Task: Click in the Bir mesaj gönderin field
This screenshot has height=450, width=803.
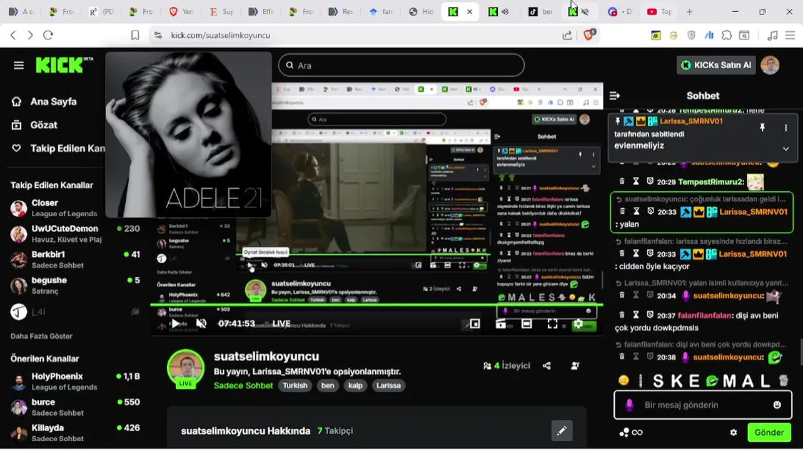Action: coord(702,405)
